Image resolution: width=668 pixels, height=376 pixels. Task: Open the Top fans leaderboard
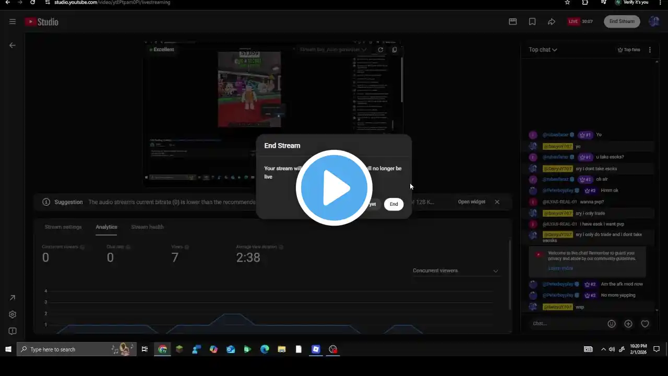click(x=629, y=50)
